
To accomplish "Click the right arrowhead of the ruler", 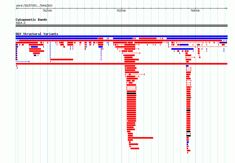I will 227,8.
